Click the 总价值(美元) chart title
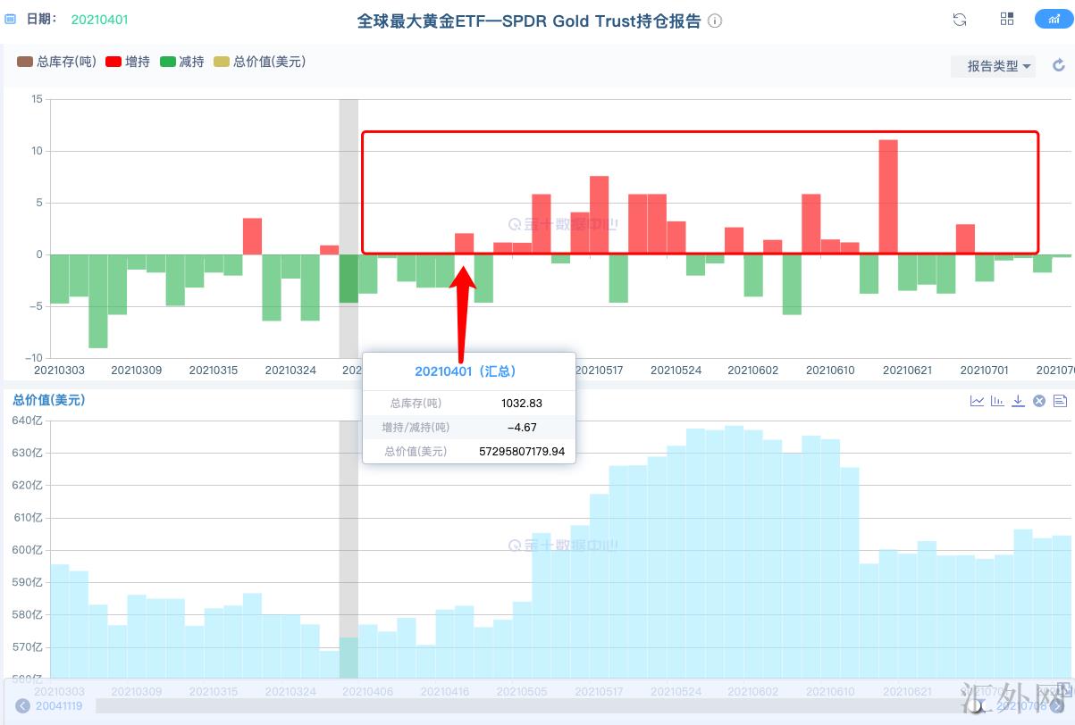 (x=49, y=400)
